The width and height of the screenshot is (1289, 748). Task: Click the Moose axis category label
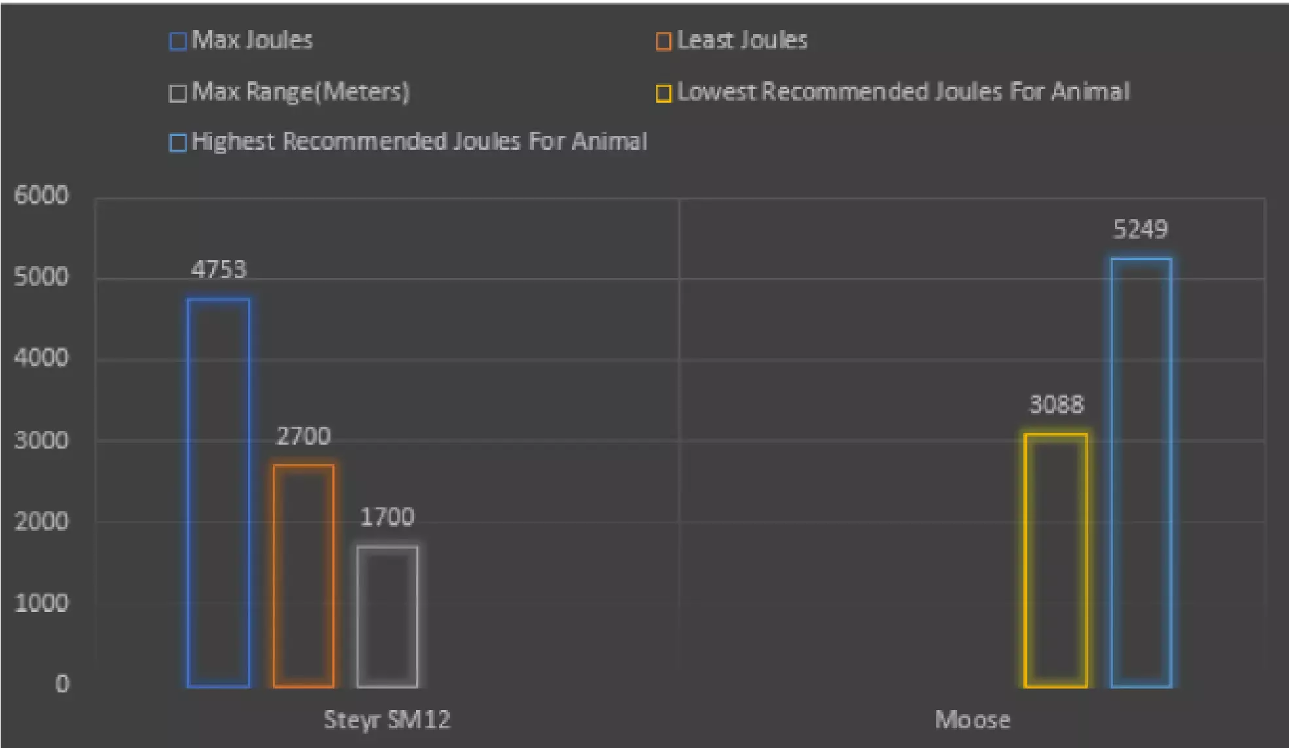tap(972, 720)
